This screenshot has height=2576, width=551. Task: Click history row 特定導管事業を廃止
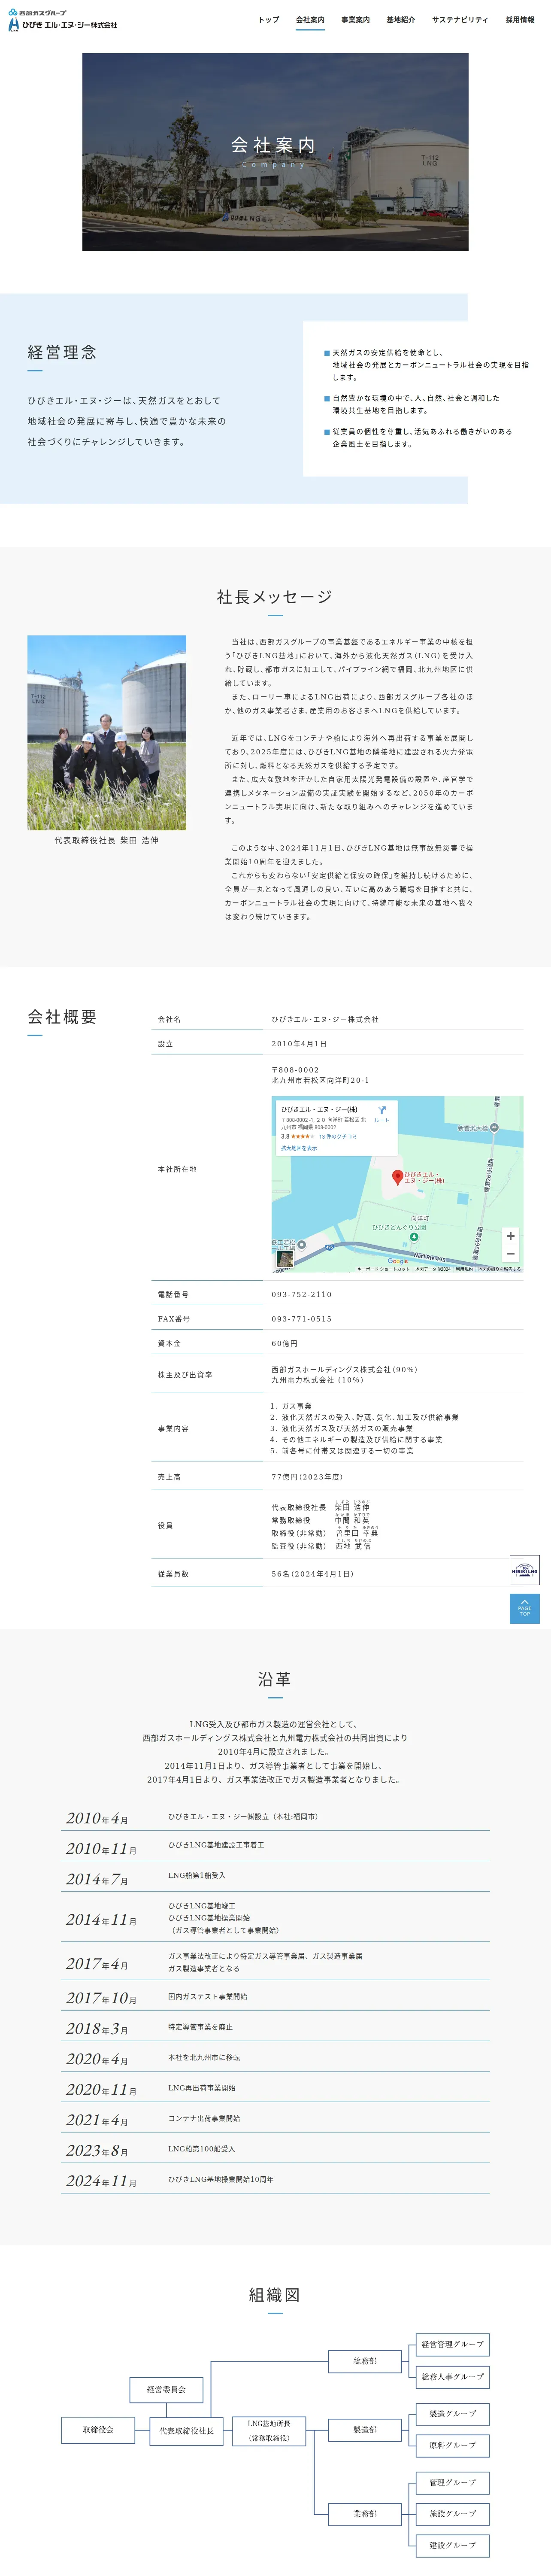tap(200, 2027)
